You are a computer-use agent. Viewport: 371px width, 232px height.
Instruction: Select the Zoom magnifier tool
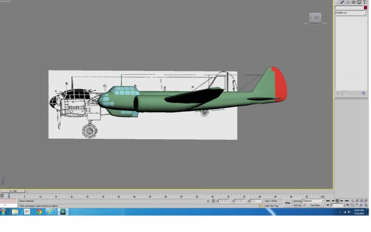click(352, 201)
